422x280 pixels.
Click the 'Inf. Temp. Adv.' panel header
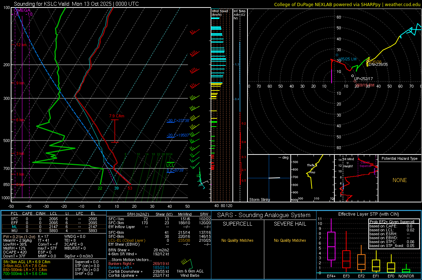pyautogui.click(x=240, y=15)
